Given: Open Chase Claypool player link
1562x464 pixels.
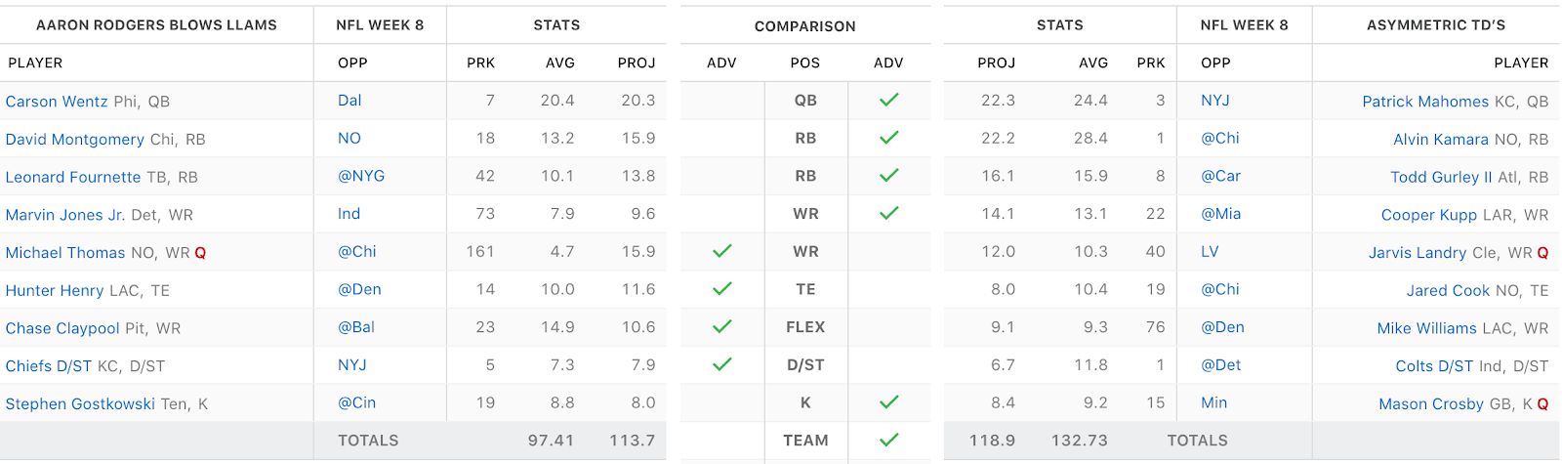Looking at the screenshot, I should coord(62,328).
